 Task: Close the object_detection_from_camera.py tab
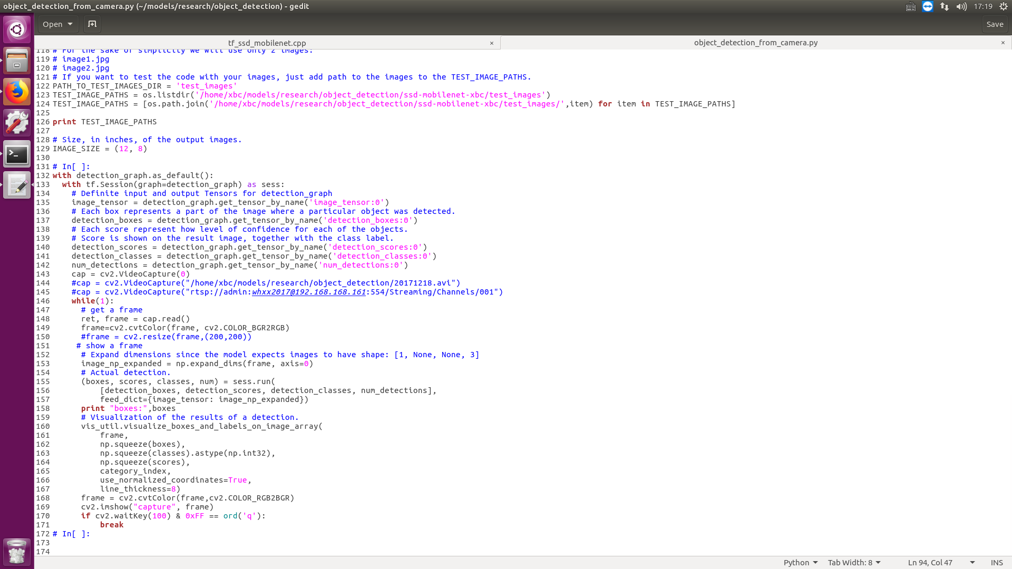(x=1003, y=43)
